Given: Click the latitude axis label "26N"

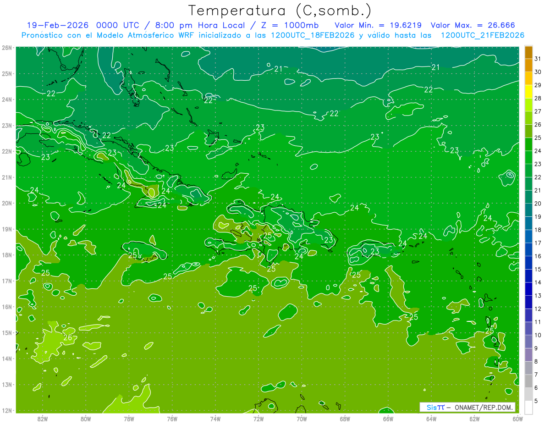Looking at the screenshot, I should pos(7,48).
